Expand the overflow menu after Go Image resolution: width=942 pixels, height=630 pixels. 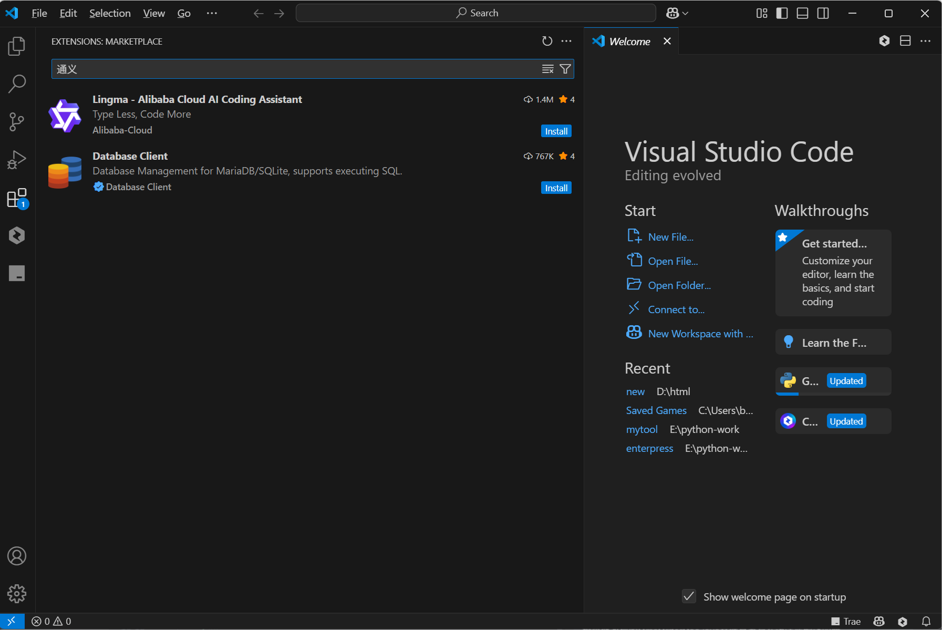click(x=212, y=13)
